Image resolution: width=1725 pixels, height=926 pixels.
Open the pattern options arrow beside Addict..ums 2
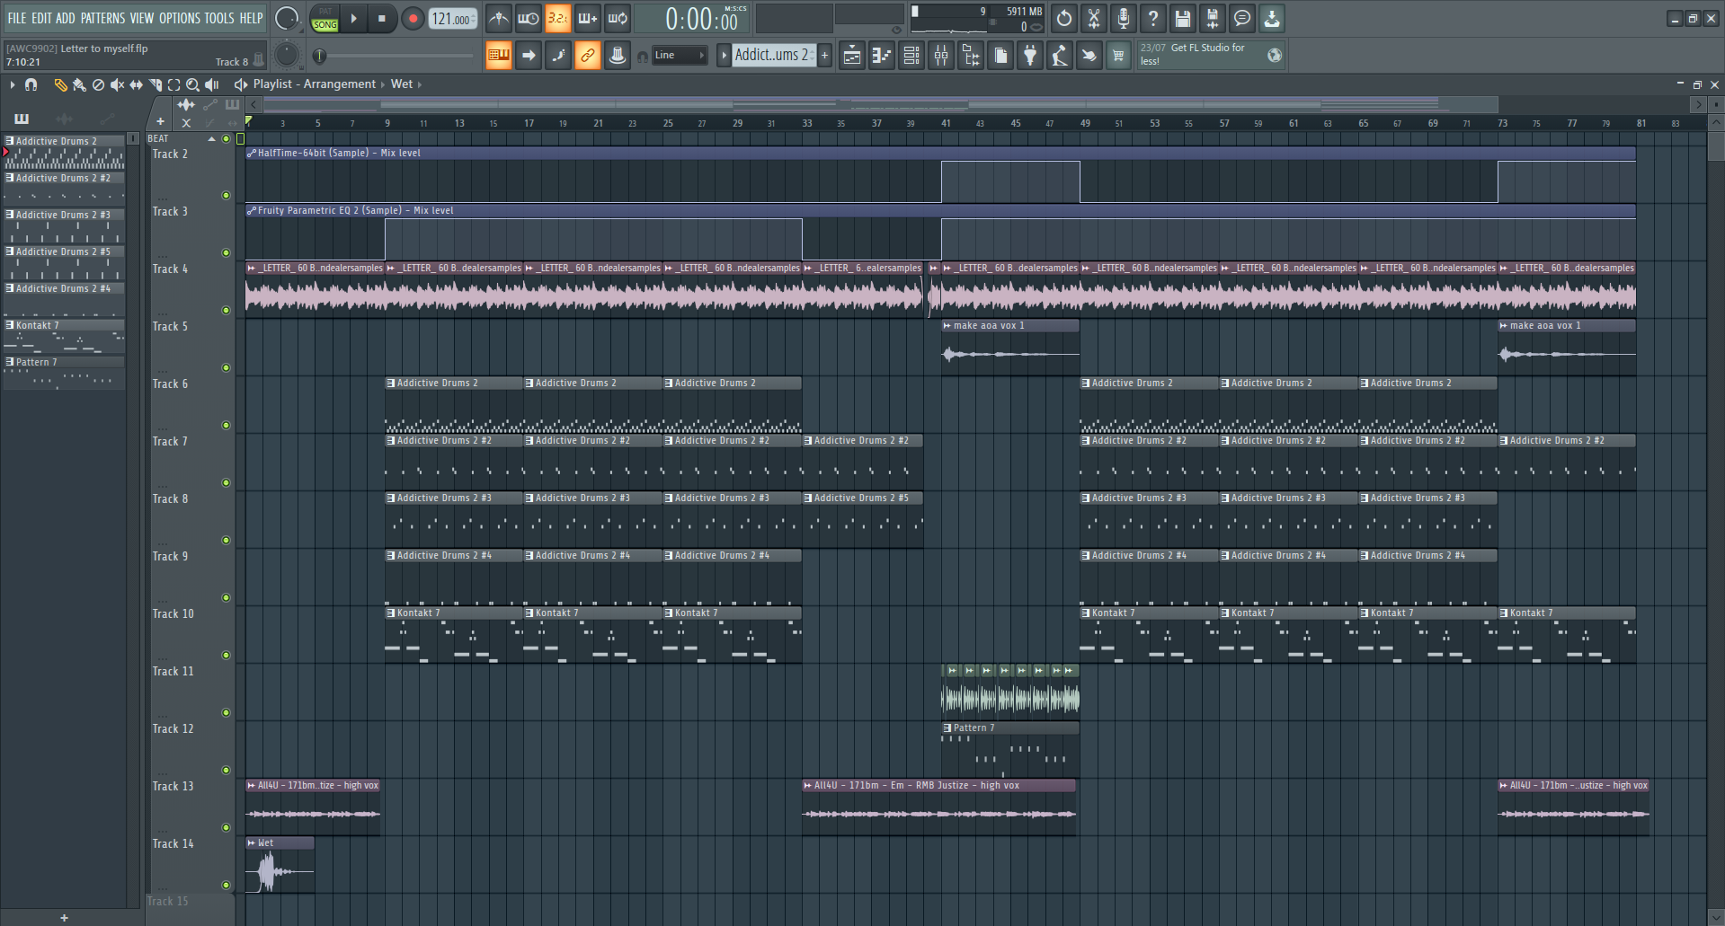coord(724,56)
